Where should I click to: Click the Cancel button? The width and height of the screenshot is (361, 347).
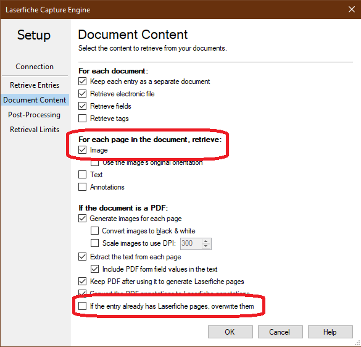280,332
